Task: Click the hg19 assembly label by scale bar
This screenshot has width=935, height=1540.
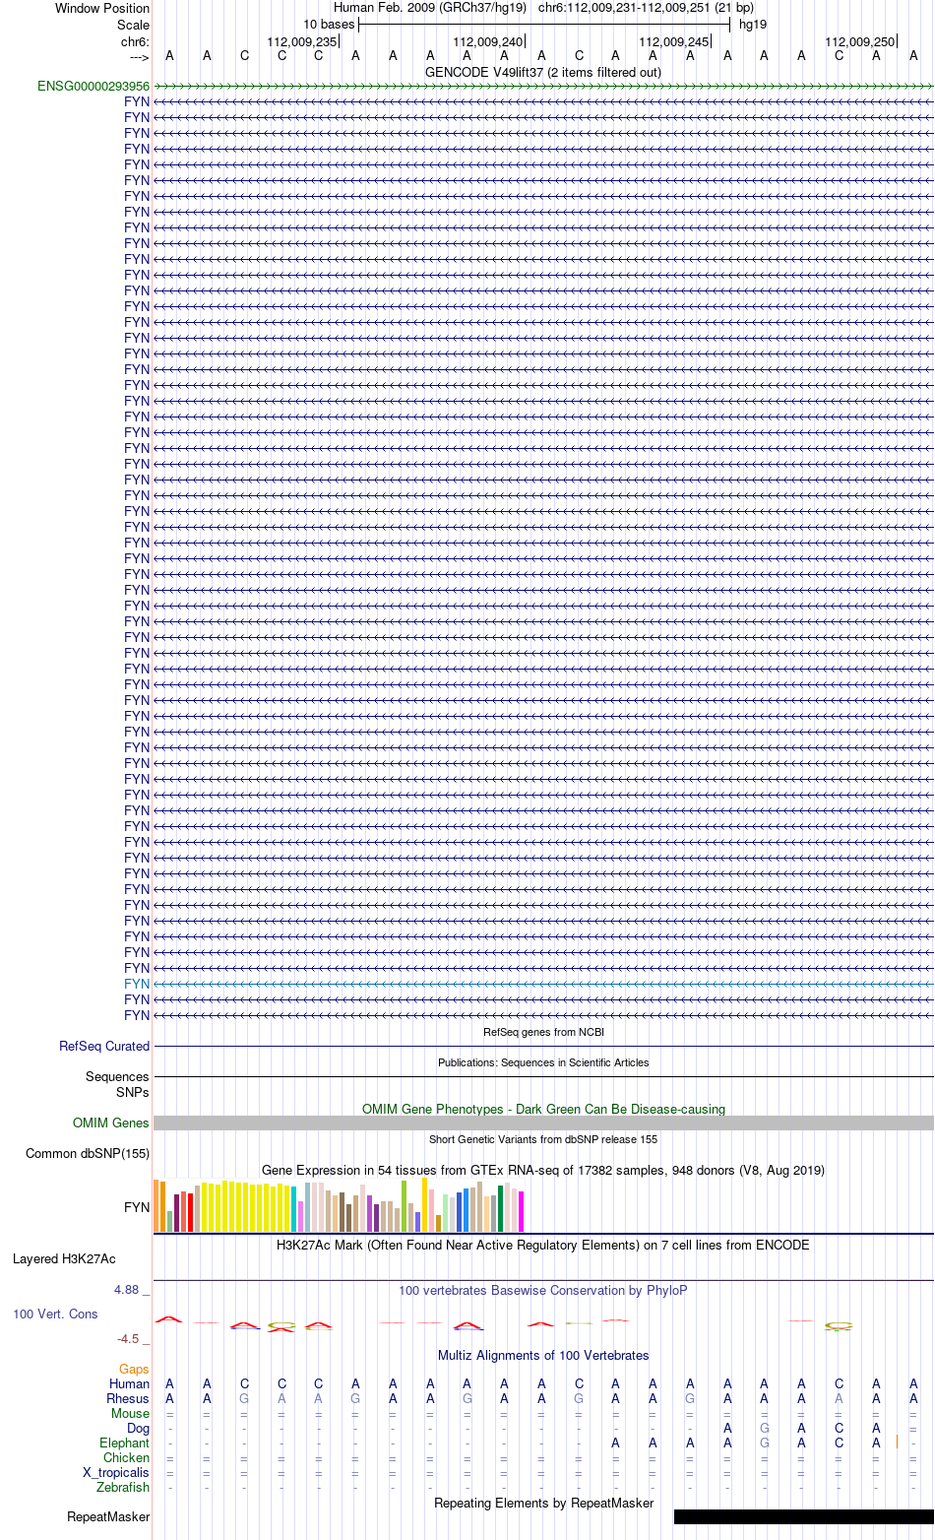Action: tap(753, 25)
